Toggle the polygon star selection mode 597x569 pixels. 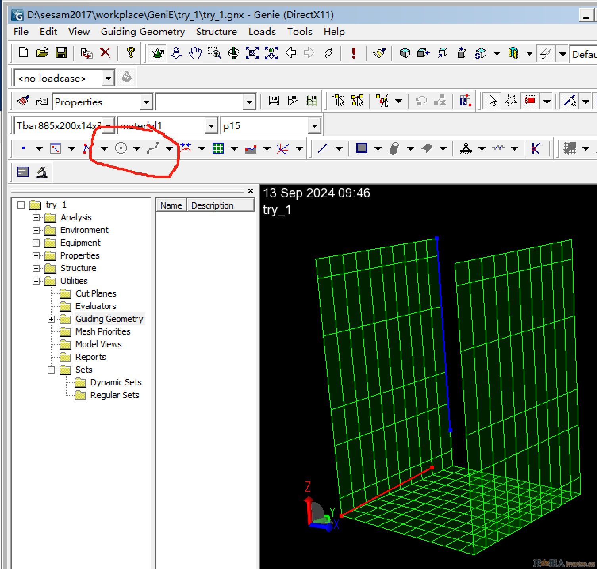[x=511, y=101]
